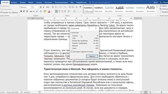The width and height of the screenshot is (168, 94).
Task: Expand bullet list dropdown arrow
Action: tap(59, 7)
